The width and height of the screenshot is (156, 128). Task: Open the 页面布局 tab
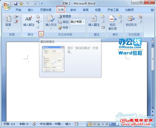coord(46,10)
